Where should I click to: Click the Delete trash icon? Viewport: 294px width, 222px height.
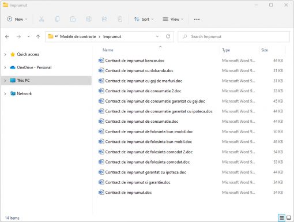coord(120,19)
